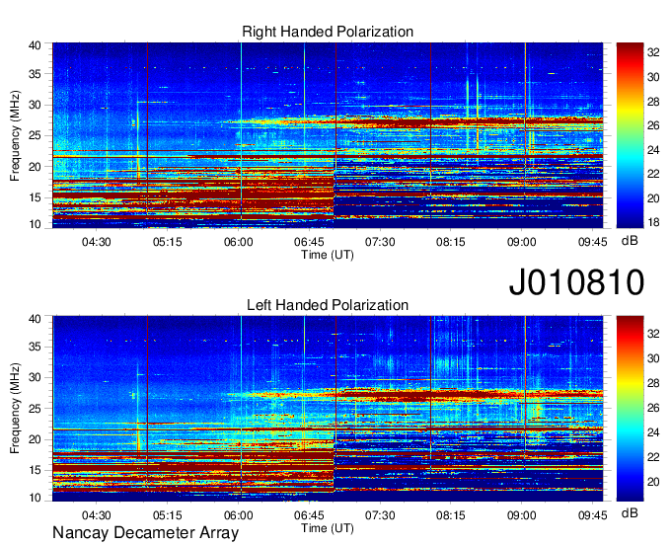
Task: Click 06:00 time tick under Right Handed plot
Action: [x=239, y=242]
